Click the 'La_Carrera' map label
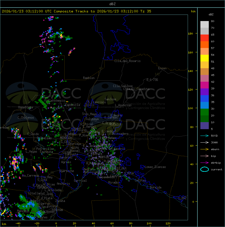The height and width of the screenshot is (227, 225). tap(30, 176)
